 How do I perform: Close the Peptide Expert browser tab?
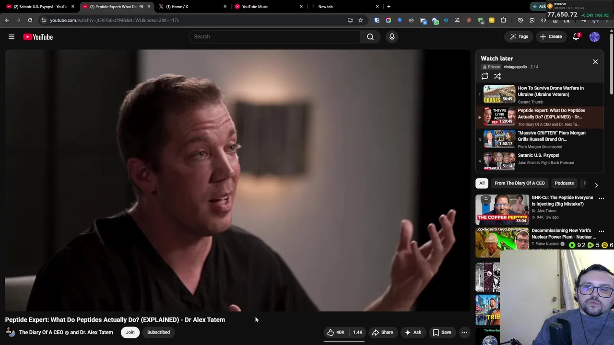[x=149, y=7]
